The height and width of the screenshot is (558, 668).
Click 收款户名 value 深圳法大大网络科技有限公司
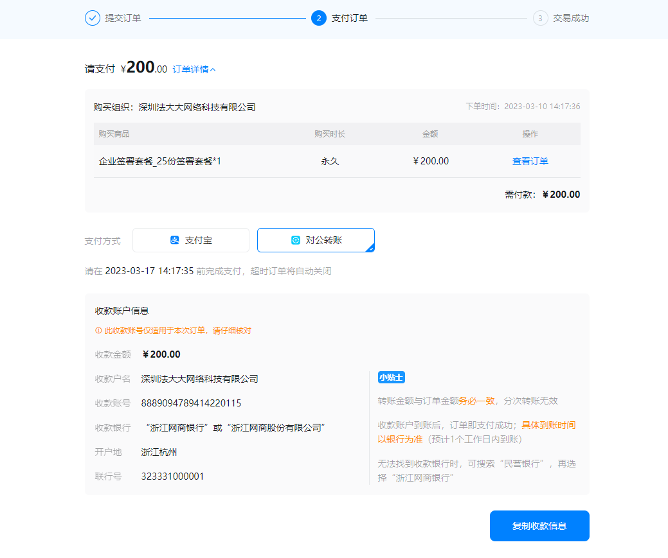tap(199, 379)
